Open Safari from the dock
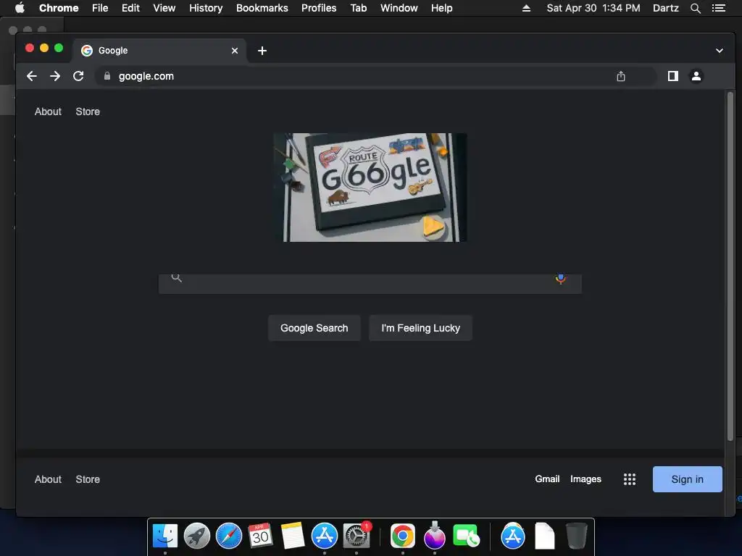 [x=229, y=536]
